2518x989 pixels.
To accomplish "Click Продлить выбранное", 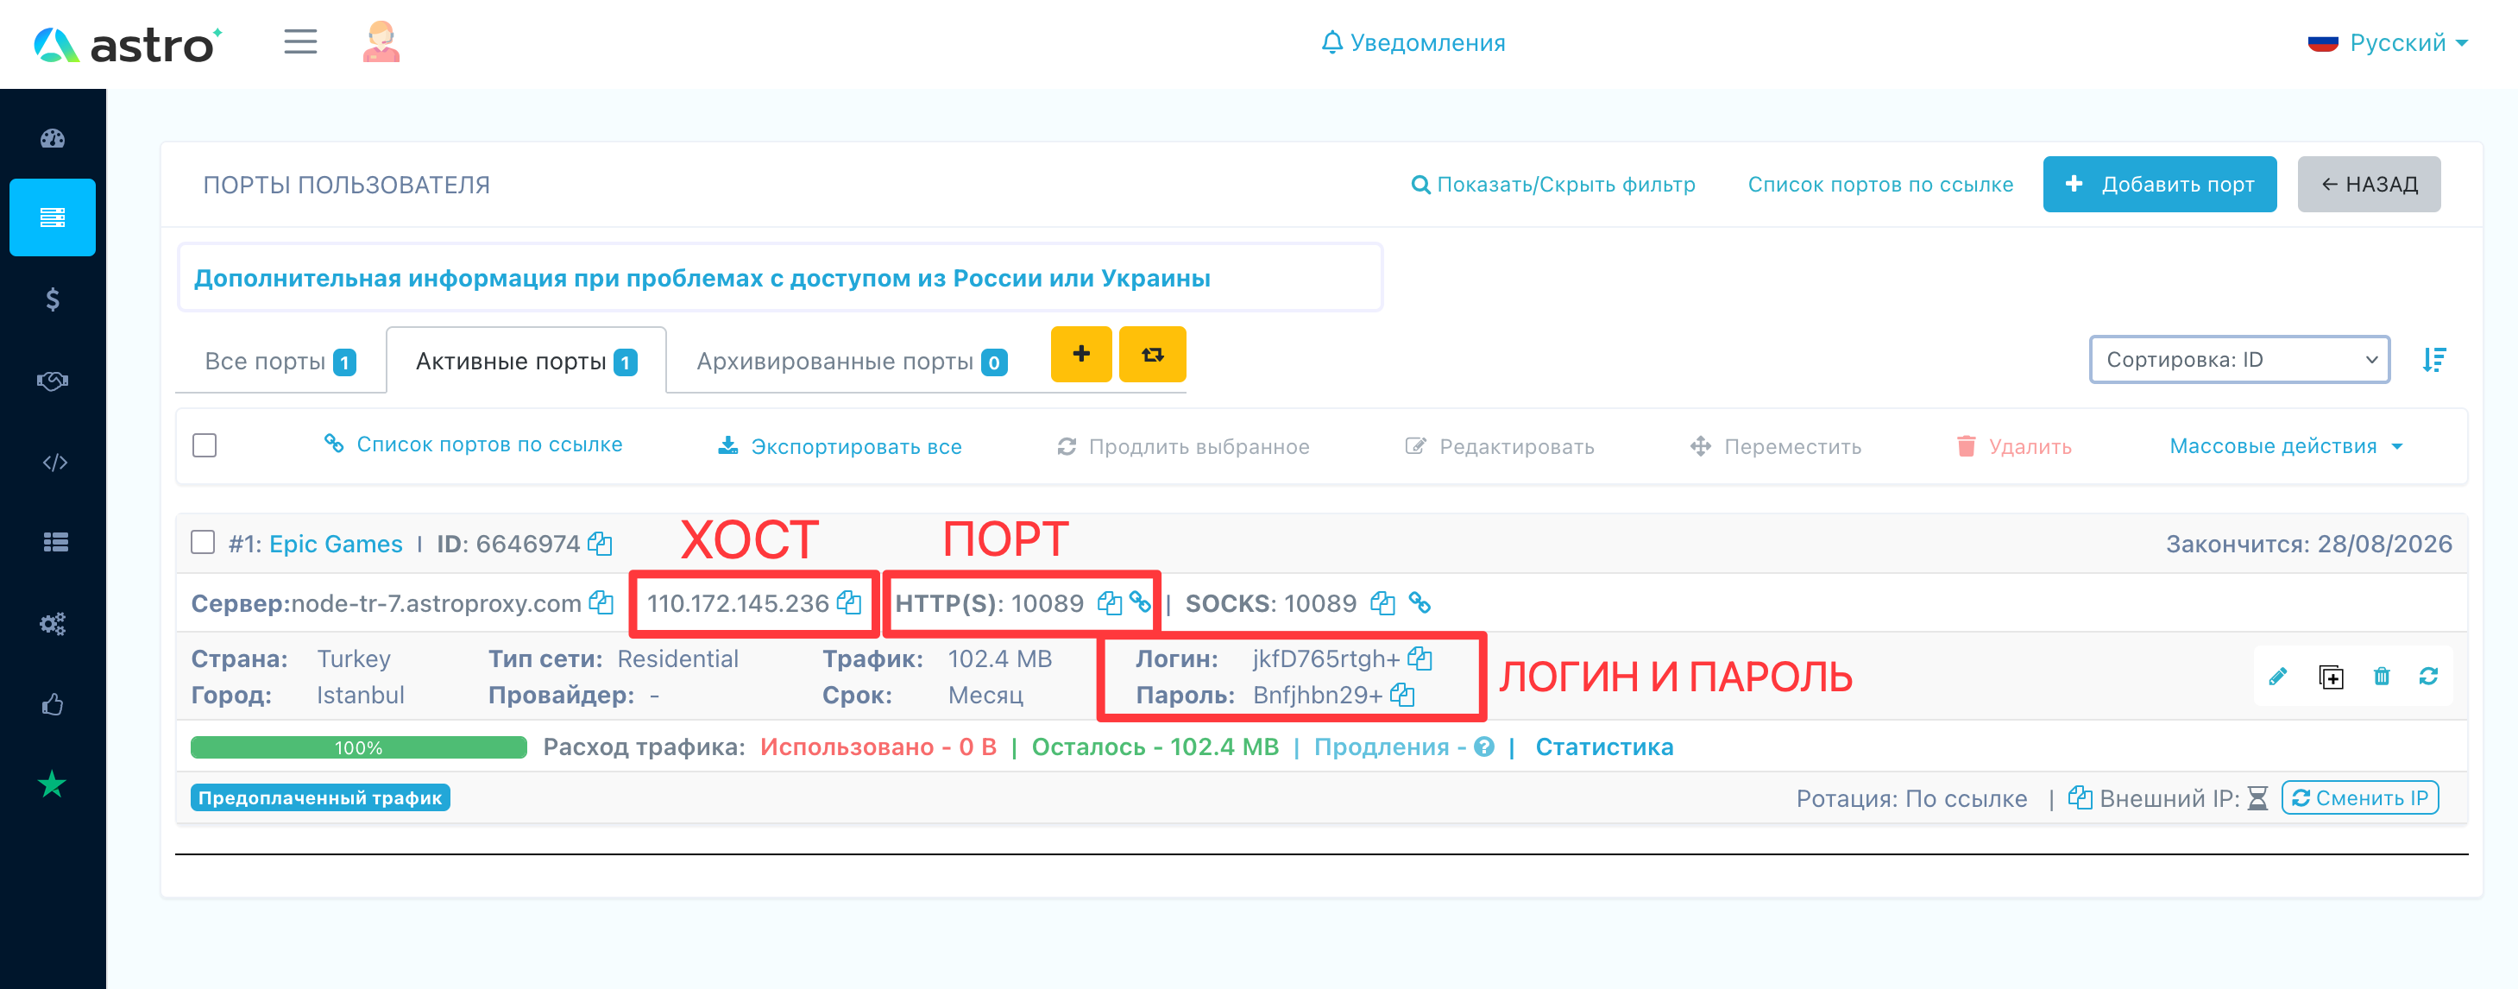I will coord(1183,445).
